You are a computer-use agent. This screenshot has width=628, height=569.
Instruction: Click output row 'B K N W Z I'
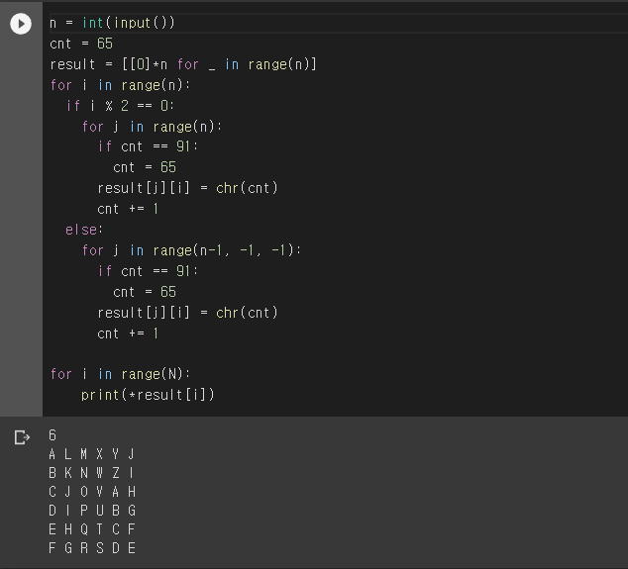[x=92, y=473]
